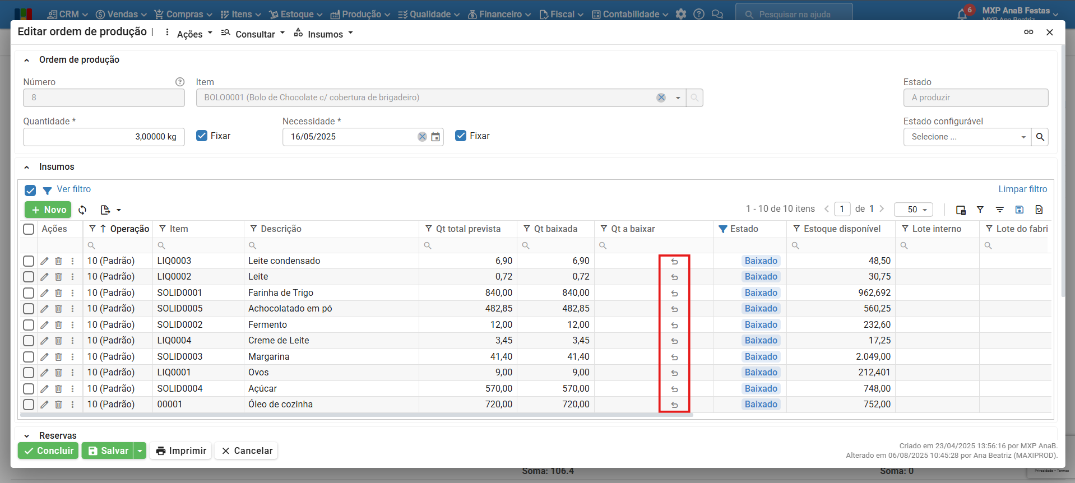Screen dimensions: 1075x483
Task: Open the Insumos menu in header
Action: (x=324, y=34)
